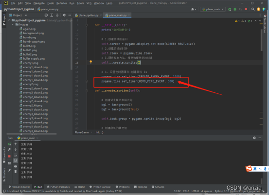Click the red Stop button in toolbar
This screenshot has width=269, height=195.
(246, 9)
